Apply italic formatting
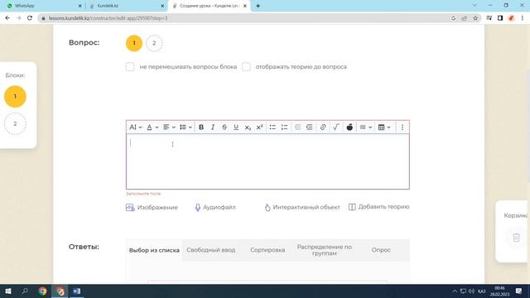 point(213,127)
